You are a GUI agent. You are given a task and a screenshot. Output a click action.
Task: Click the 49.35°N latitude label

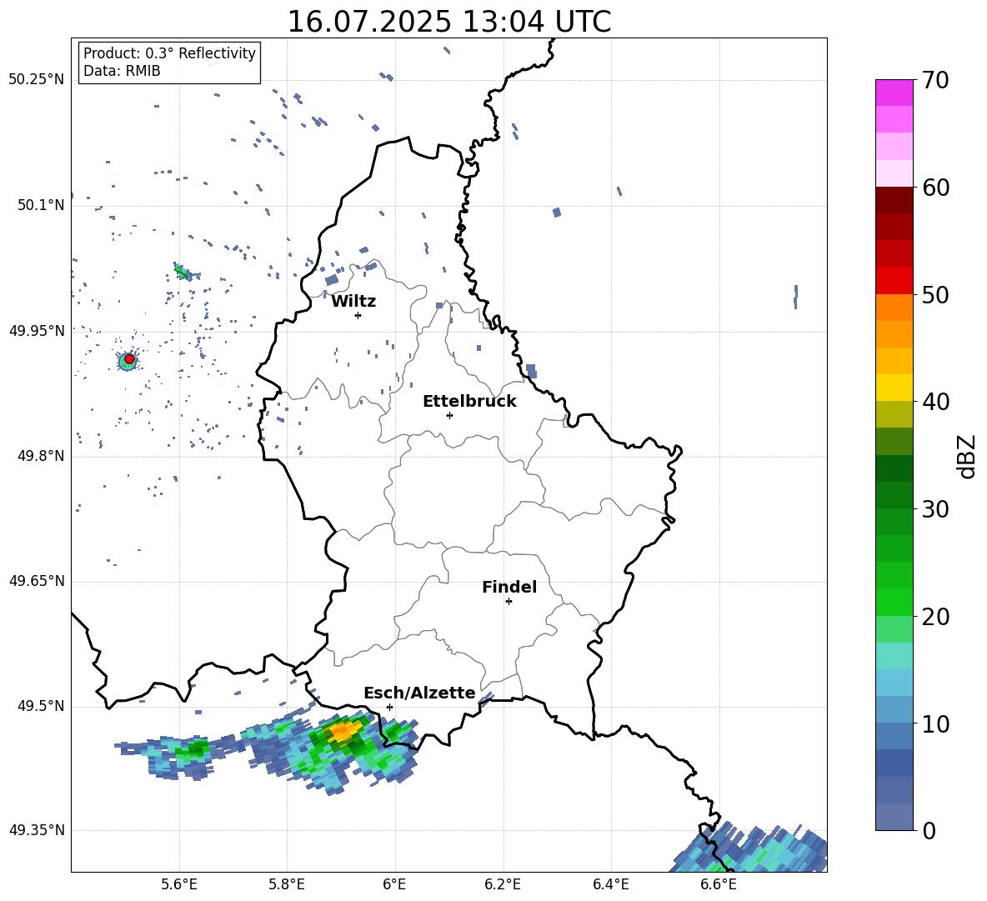point(37,830)
